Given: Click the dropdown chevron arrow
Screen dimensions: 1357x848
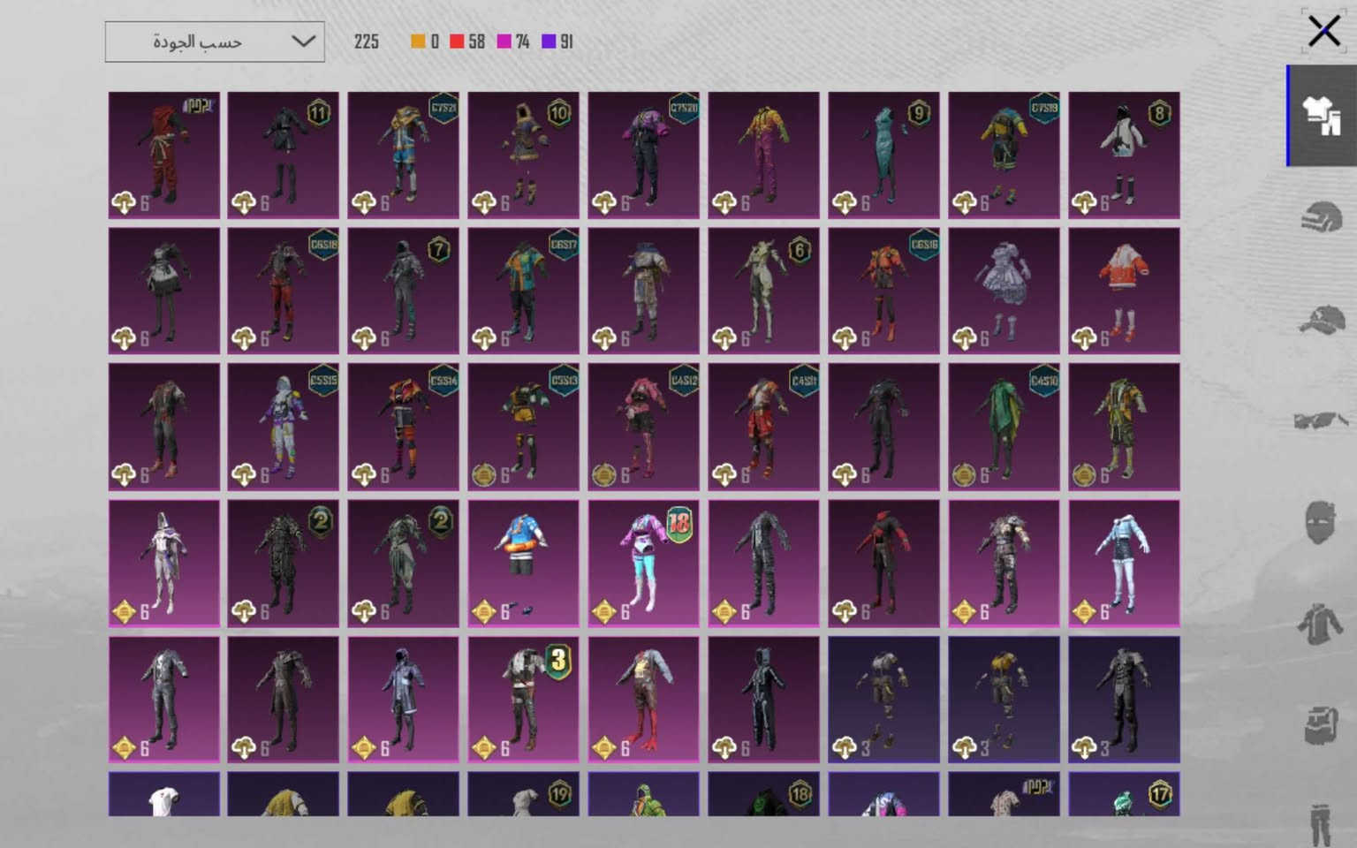Looking at the screenshot, I should point(303,42).
